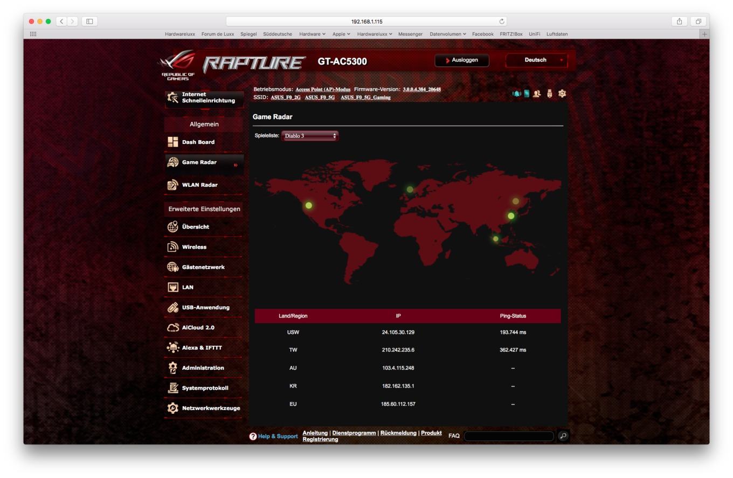
Task: Click the Ping-Status column header
Action: click(513, 316)
